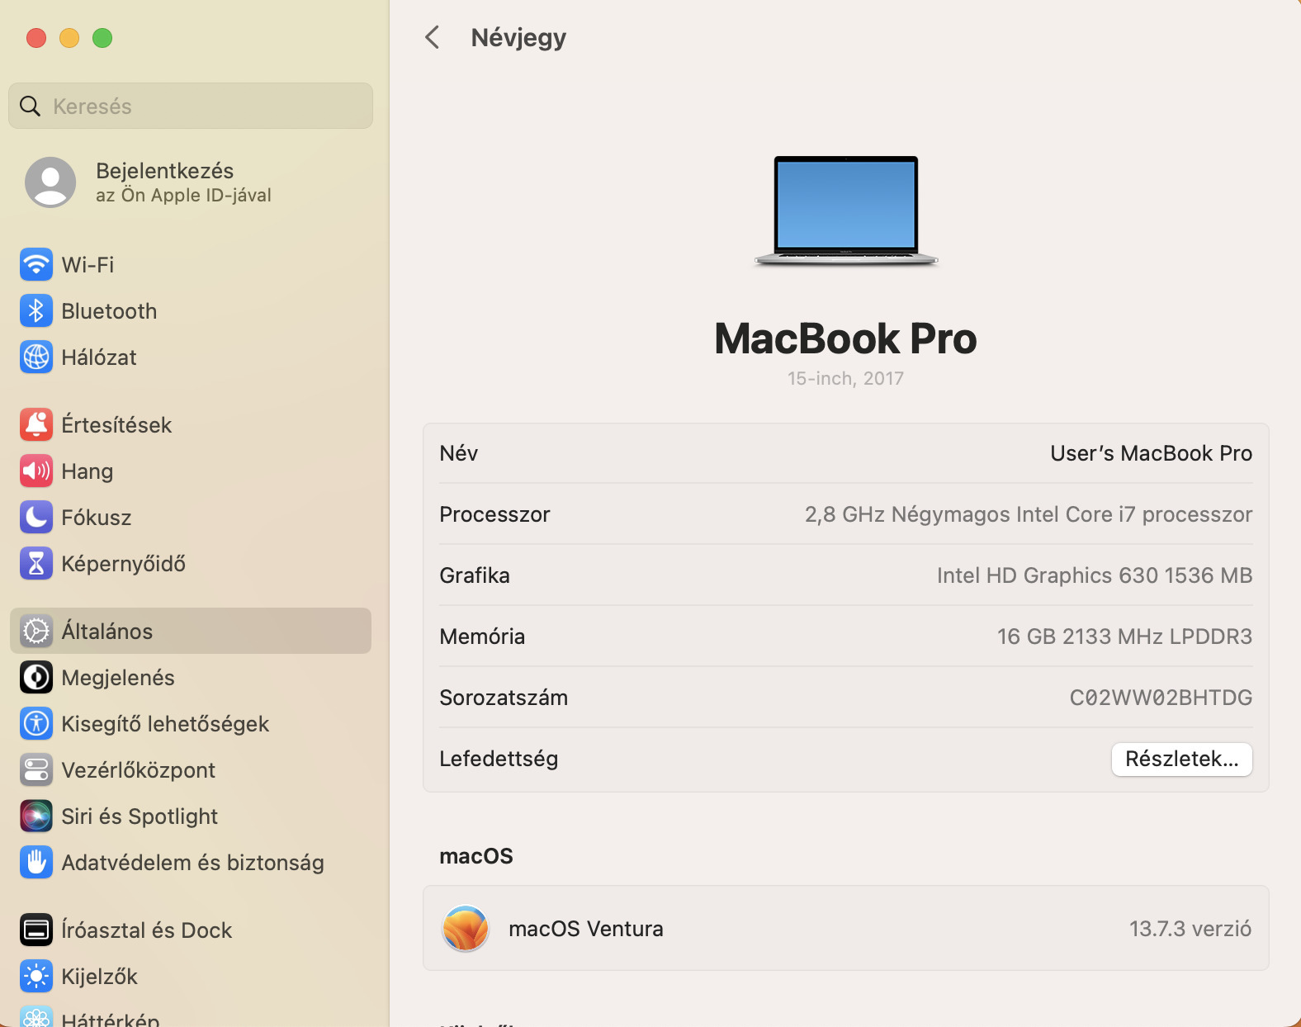Click the Apple ID avatar icon
This screenshot has height=1027, width=1301.
point(50,182)
